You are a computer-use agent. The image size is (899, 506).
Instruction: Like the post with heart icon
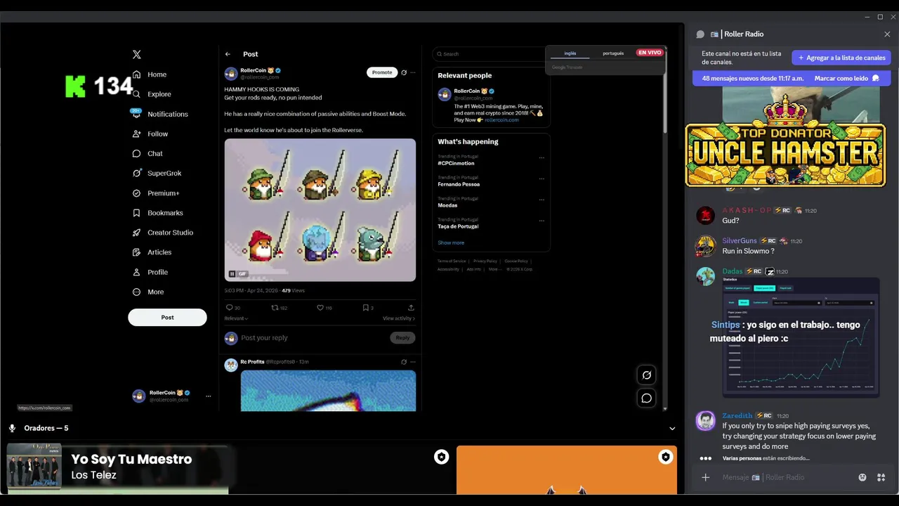coord(320,308)
